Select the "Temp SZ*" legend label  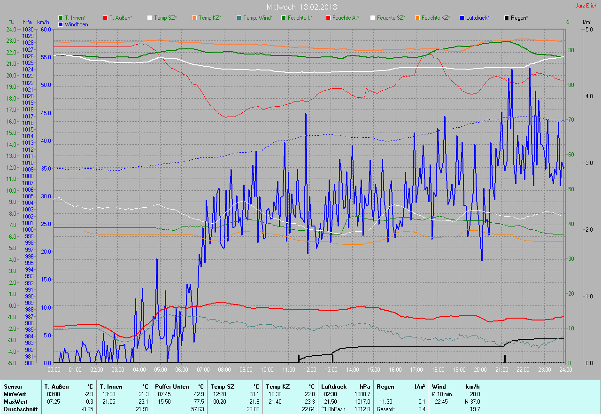point(165,18)
